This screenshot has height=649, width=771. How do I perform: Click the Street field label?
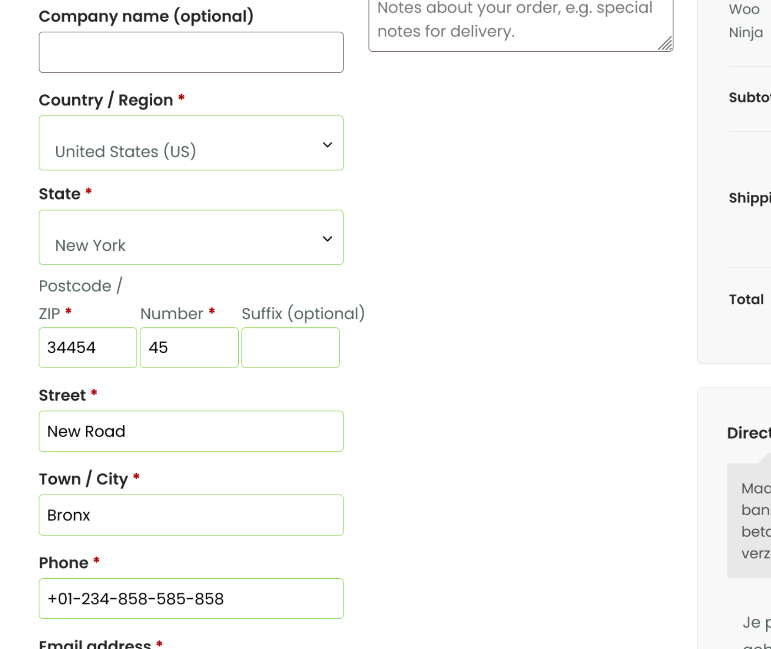click(x=62, y=395)
